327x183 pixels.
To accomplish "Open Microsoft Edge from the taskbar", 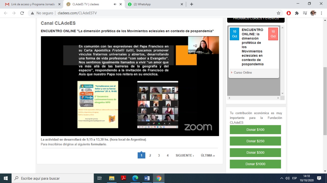I will click(135, 178).
